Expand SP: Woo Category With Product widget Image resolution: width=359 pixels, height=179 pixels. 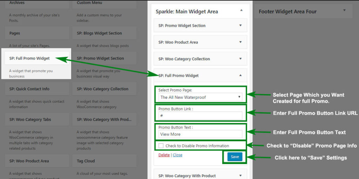[241, 176]
